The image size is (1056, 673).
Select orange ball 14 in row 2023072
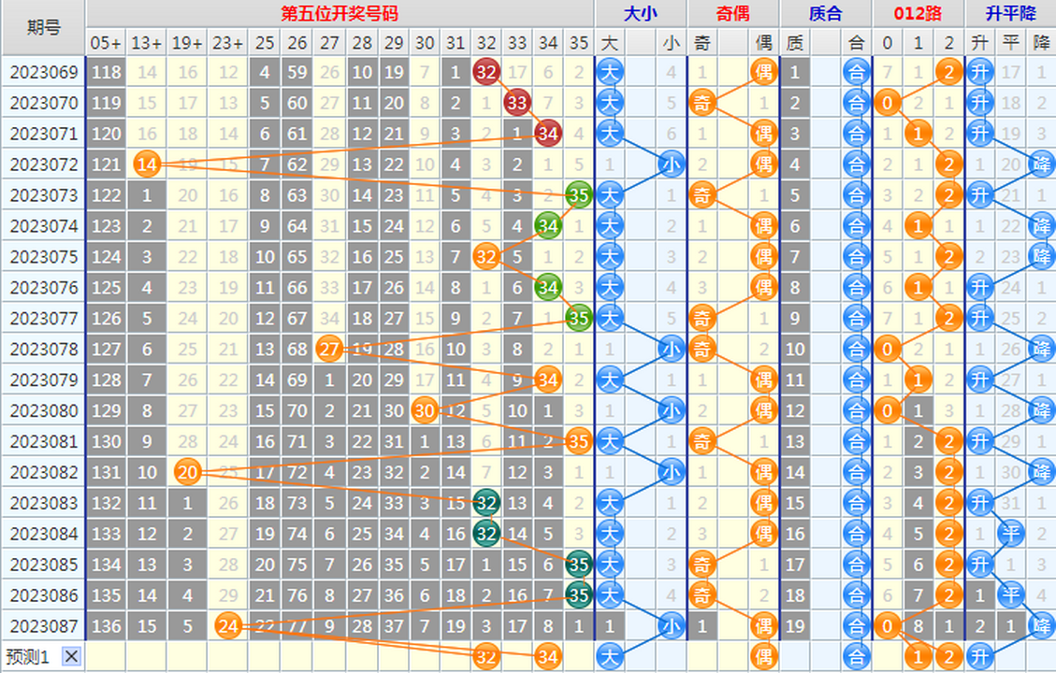pos(147,165)
